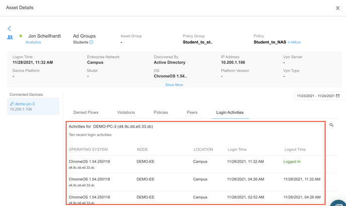346x206 pixels.
Task: Click the link icon beside demo-pc-3
Action: tap(12, 104)
